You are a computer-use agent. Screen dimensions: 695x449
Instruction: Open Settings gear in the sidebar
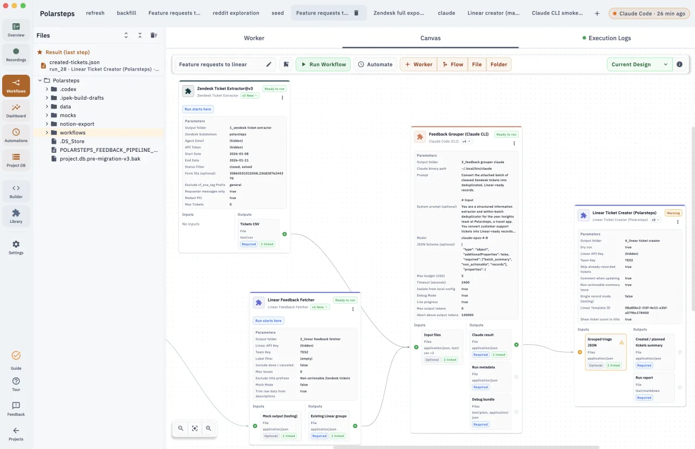pos(16,247)
